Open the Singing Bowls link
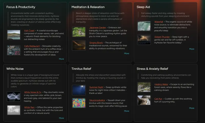 tap(96, 43)
